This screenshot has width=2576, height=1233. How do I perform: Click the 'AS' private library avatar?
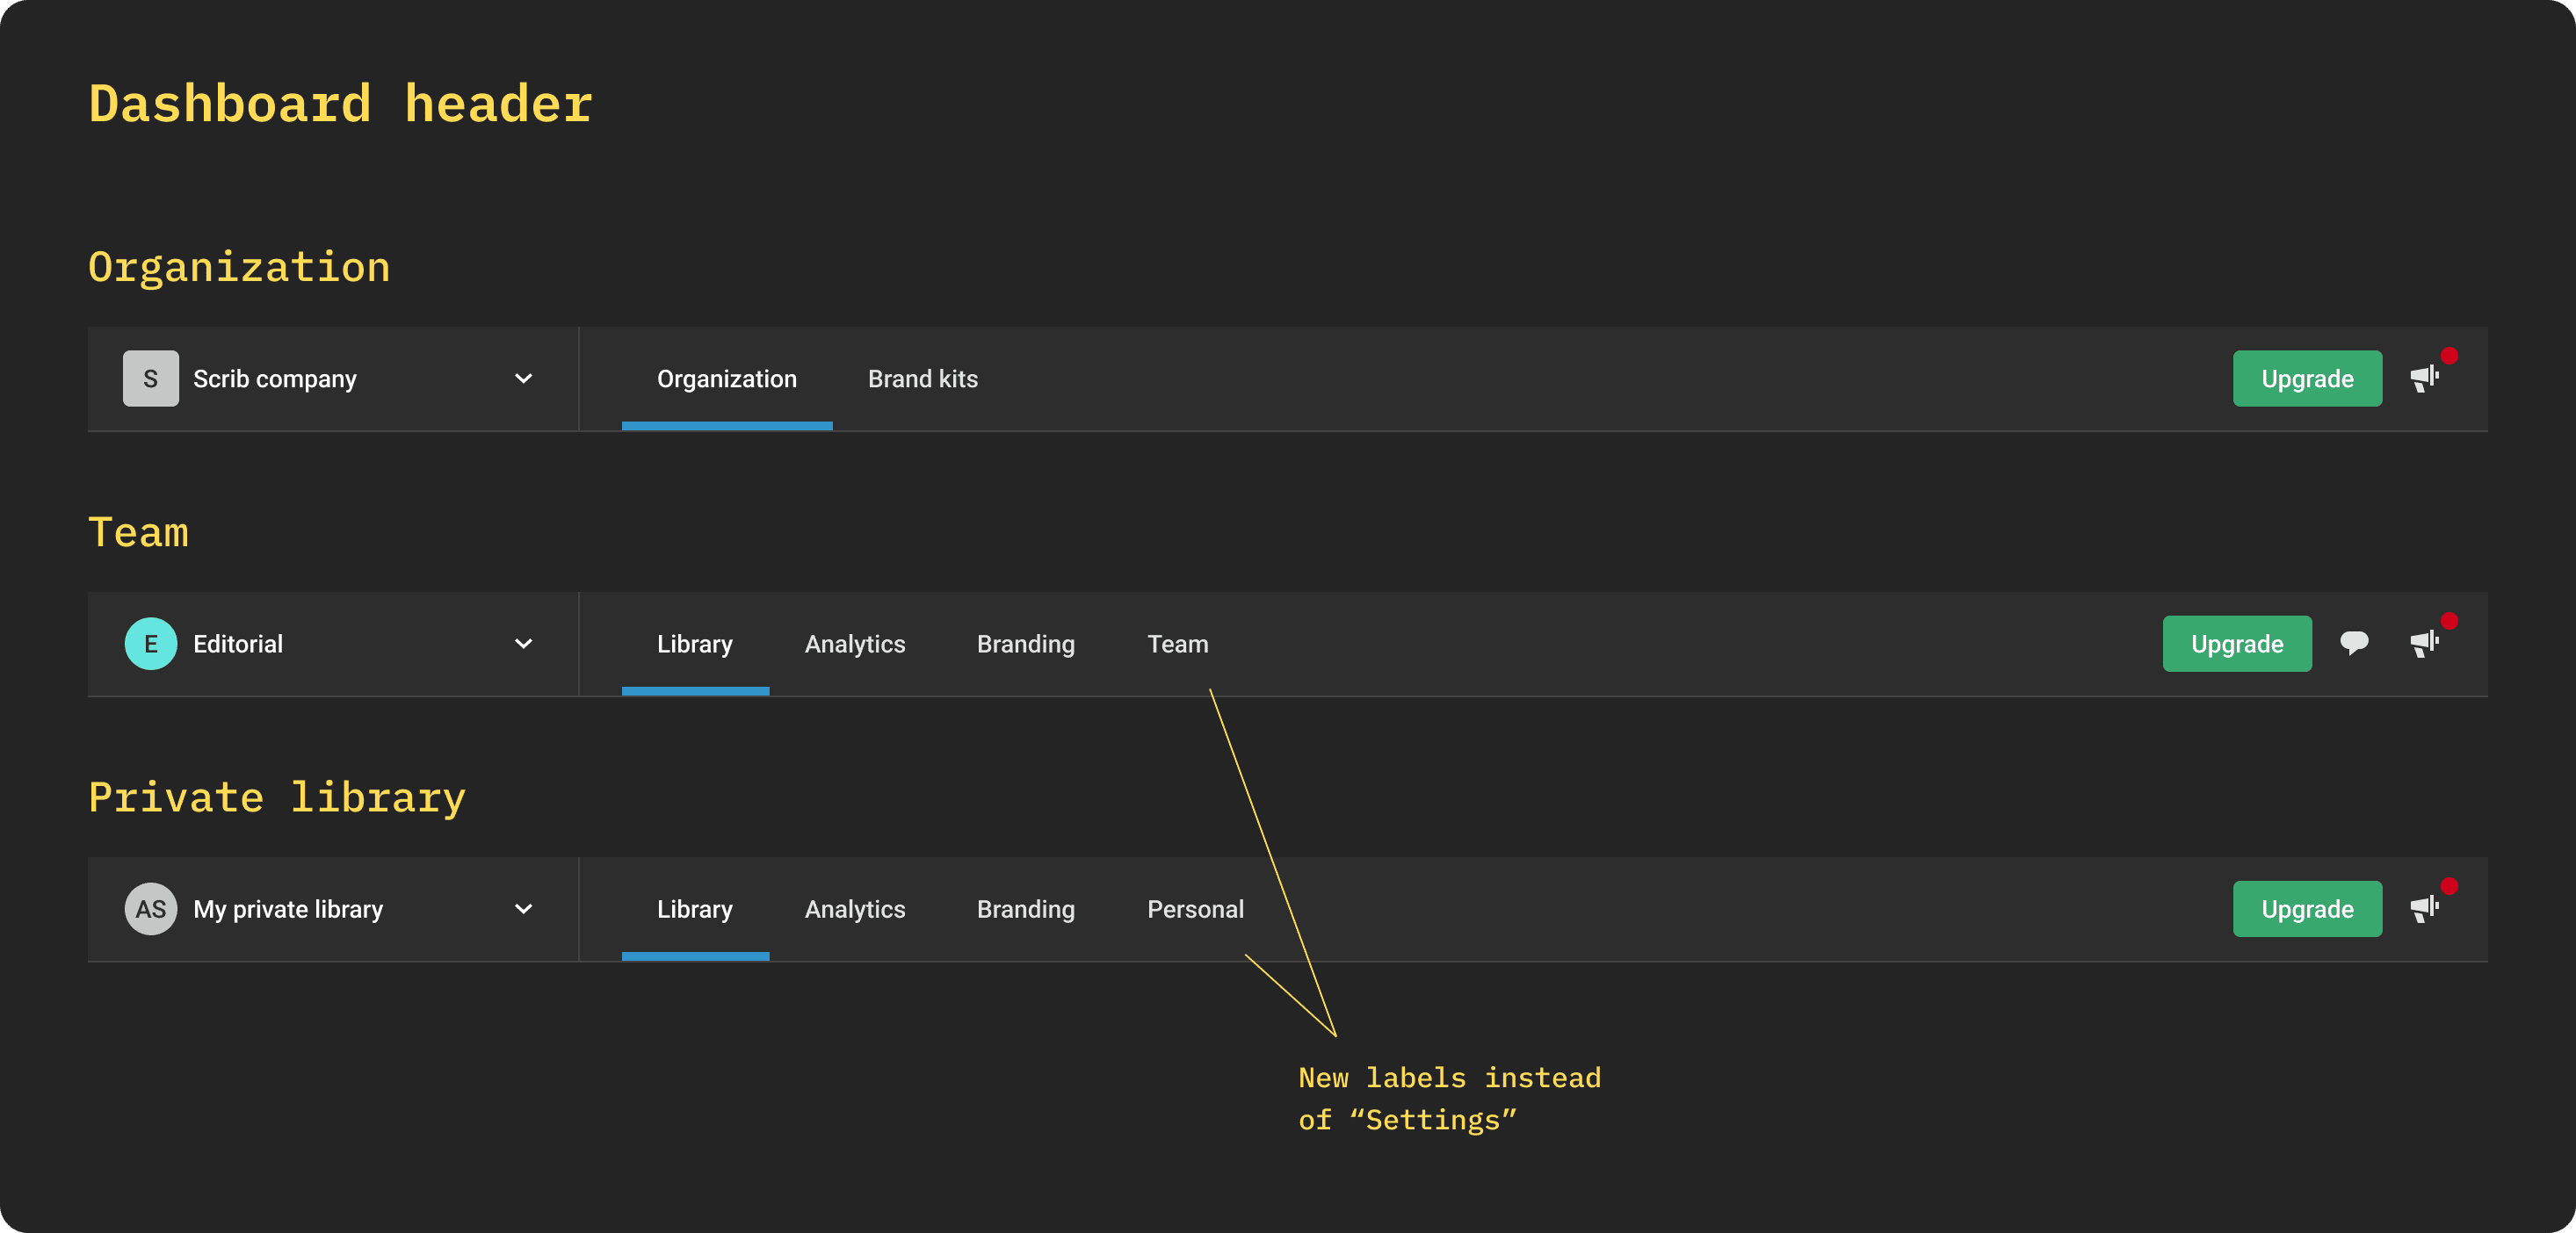click(151, 909)
